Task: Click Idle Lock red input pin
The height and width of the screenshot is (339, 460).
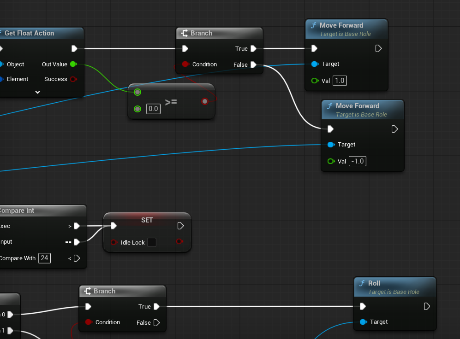Action: coord(114,242)
